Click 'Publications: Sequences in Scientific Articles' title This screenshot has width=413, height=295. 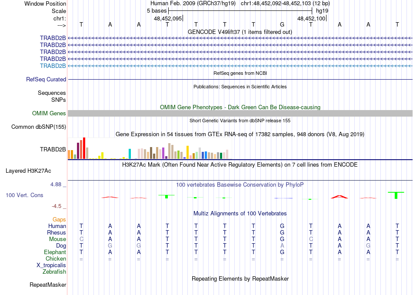240,87
